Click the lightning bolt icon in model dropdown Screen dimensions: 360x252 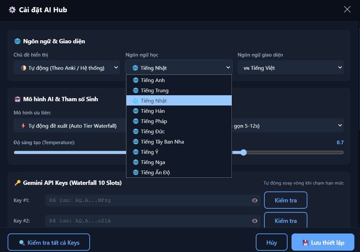click(23, 126)
